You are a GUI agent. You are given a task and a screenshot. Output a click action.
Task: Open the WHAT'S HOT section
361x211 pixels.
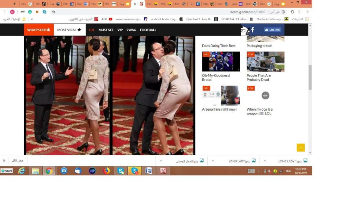(39, 30)
